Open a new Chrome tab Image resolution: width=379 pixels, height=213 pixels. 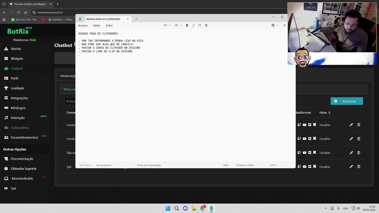click(x=57, y=4)
